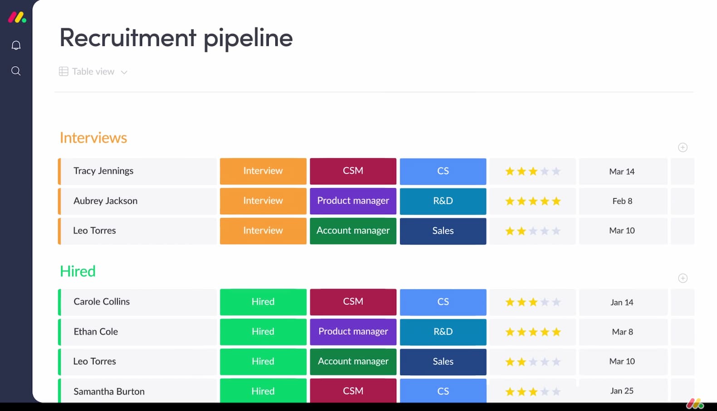This screenshot has width=717, height=411.
Task: Open the Samantha Burton item
Action: 109,391
